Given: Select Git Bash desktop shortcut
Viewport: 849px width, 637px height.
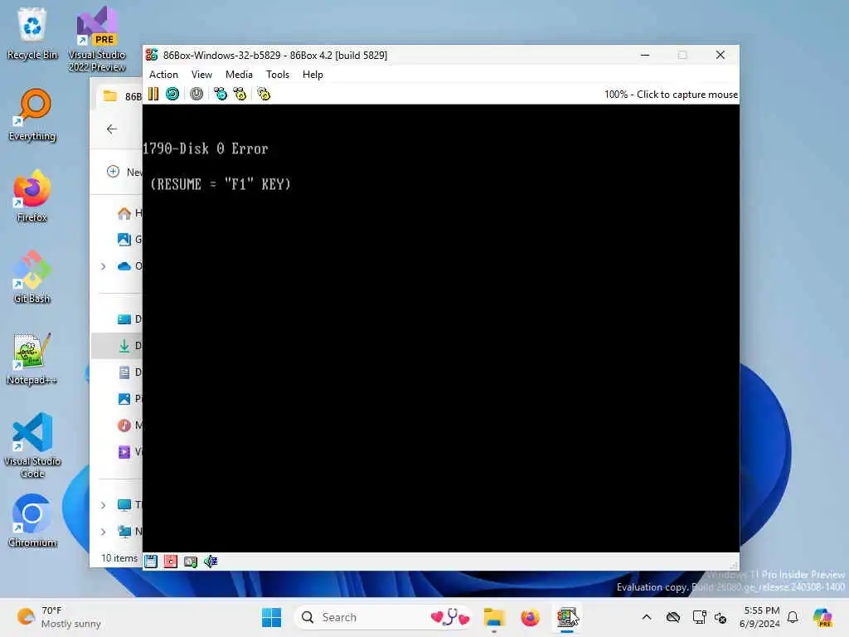Looking at the screenshot, I should tap(32, 277).
